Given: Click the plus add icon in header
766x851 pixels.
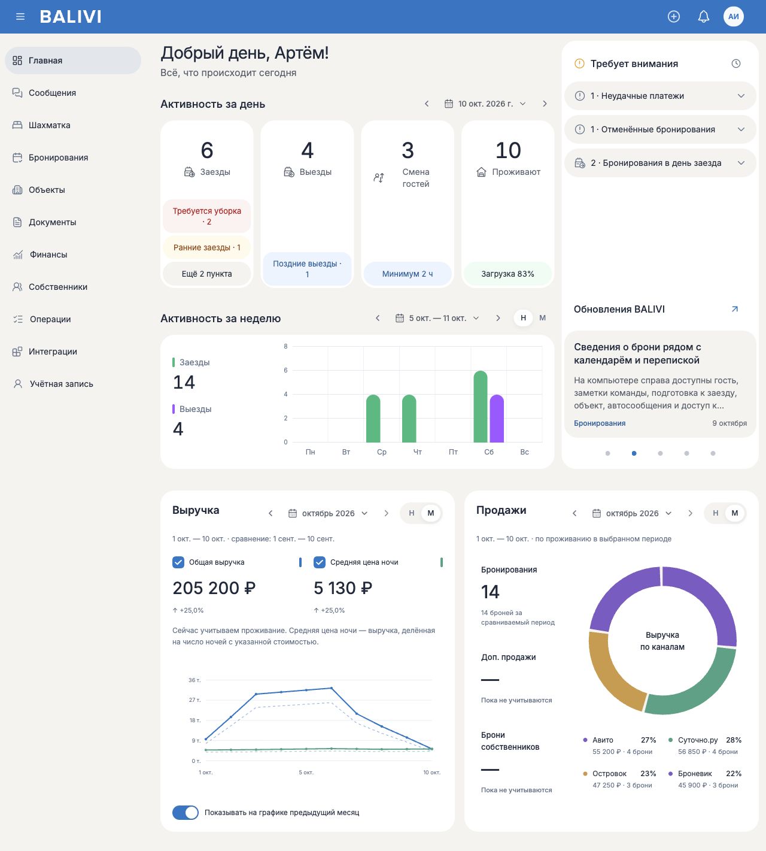Looking at the screenshot, I should click(x=674, y=17).
